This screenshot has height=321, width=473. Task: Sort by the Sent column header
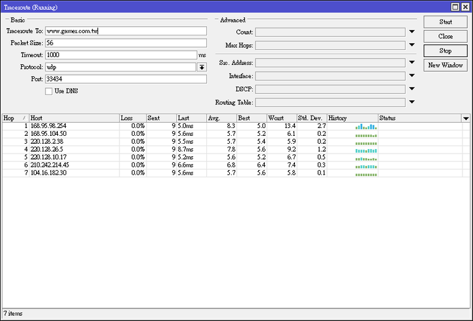pyautogui.click(x=162, y=118)
